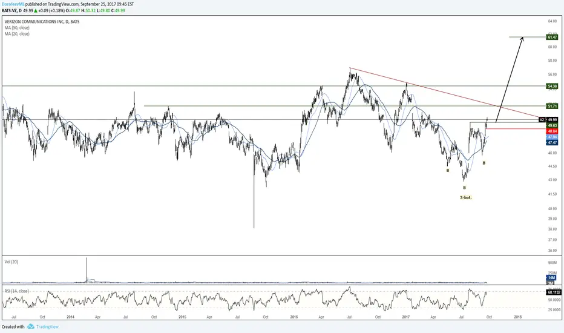
Task: Click the 54.38 resistance price label
Action: (x=552, y=86)
